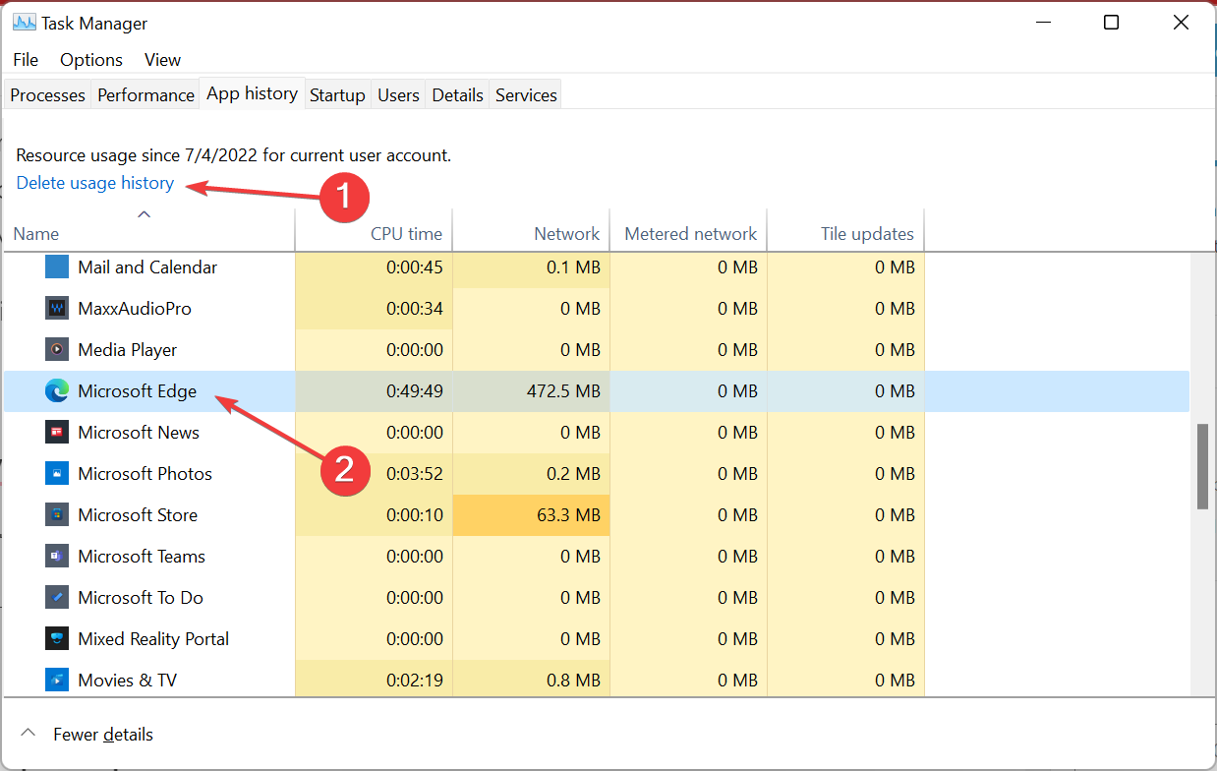The image size is (1217, 771).
Task: Switch to the Processes tab
Action: tap(48, 95)
